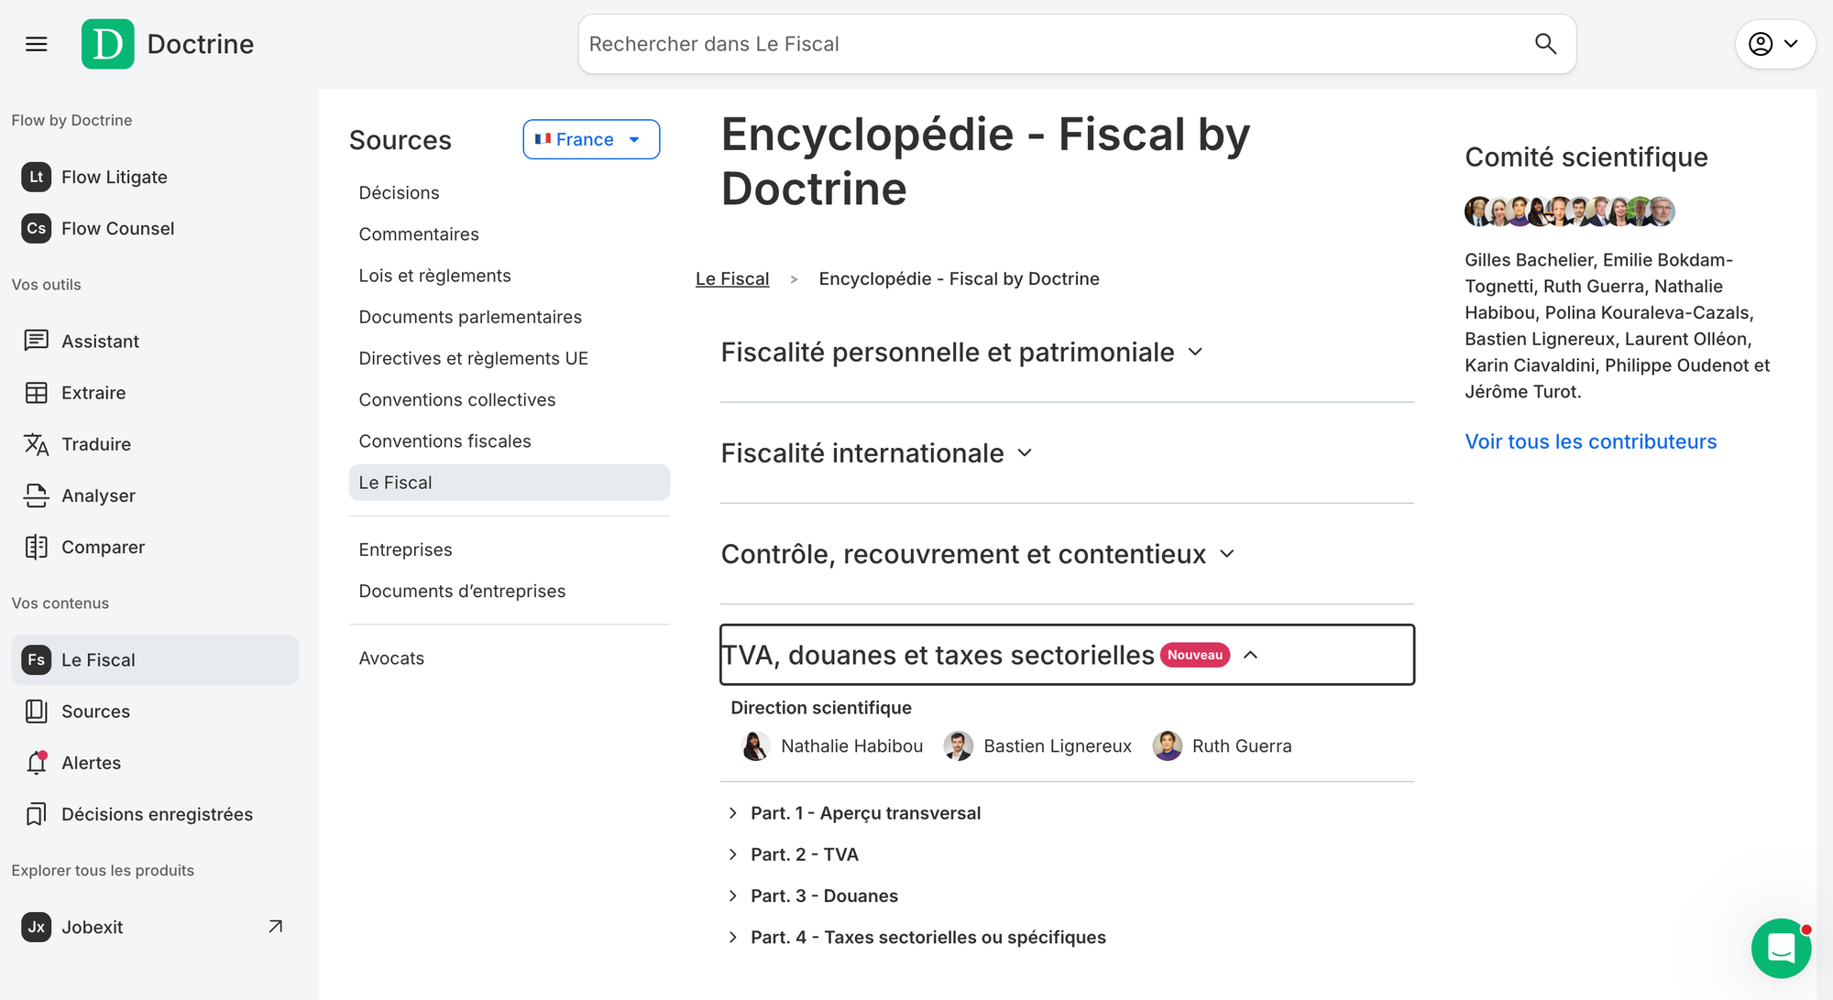Click Voir tous les contributeurs link
Screen dimensions: 1833x1000
pyautogui.click(x=1591, y=441)
